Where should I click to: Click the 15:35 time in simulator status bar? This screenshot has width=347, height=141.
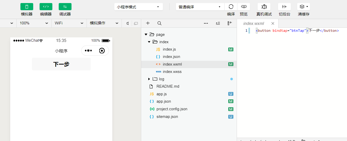[61, 40]
